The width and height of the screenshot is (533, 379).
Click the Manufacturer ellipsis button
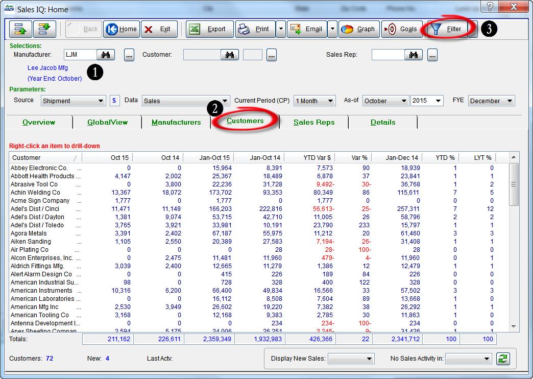coord(129,55)
